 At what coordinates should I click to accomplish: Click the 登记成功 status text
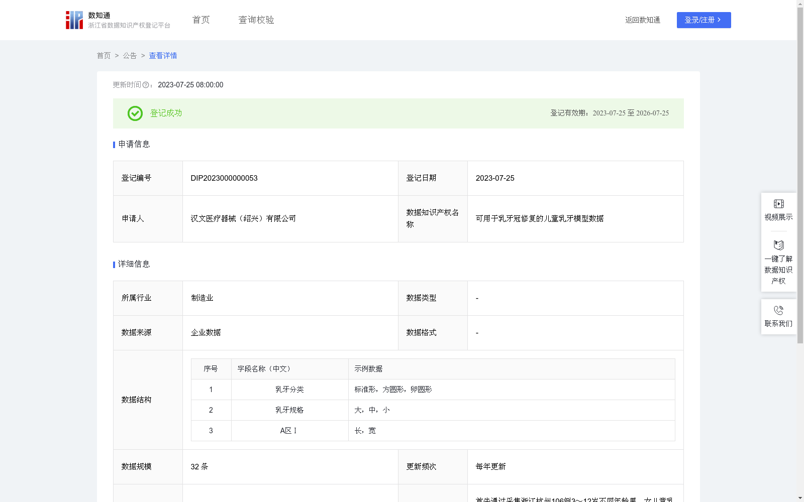tap(166, 113)
